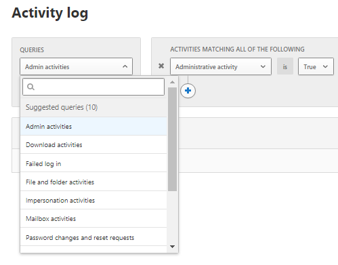
Task: Click the dropdown list scrollbar thumb
Action: click(x=172, y=139)
